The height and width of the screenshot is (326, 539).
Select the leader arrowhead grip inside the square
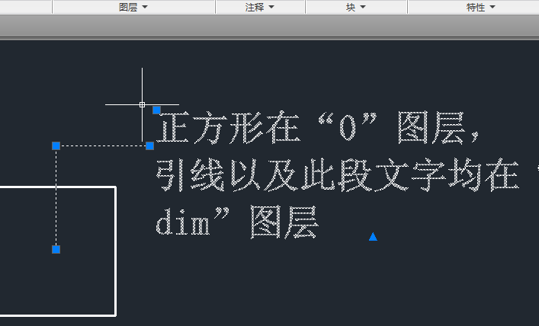click(x=56, y=249)
